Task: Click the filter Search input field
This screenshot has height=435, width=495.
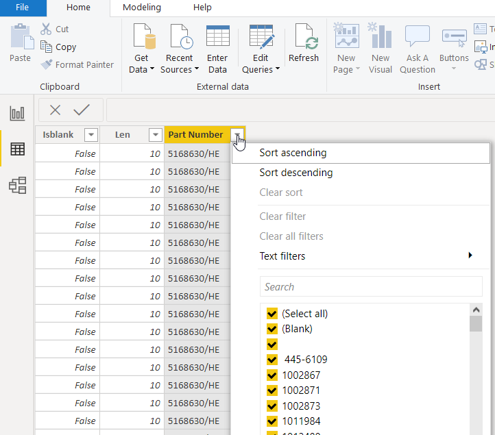Action: click(x=371, y=287)
